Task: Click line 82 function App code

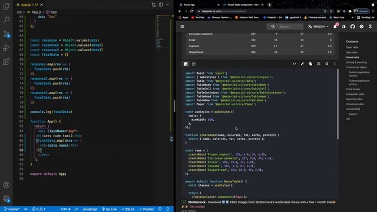Action: click(x=46, y=121)
